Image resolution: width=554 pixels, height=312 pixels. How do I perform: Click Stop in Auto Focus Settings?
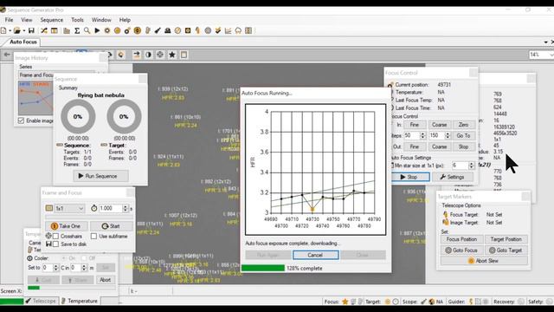(x=409, y=177)
